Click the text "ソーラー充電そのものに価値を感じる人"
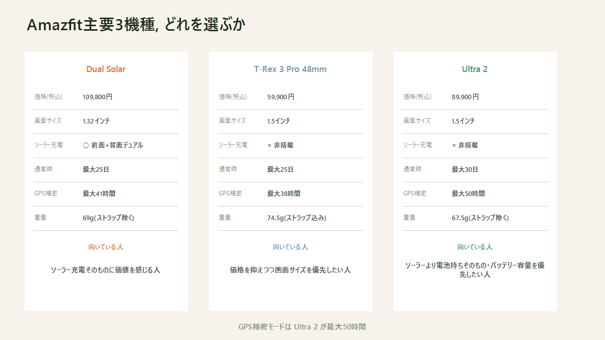Screen dimensions: 605x340 106,270
